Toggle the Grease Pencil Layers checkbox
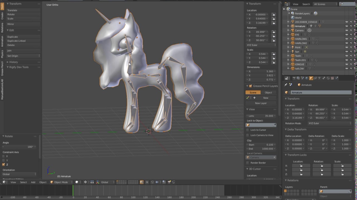 pos(250,86)
